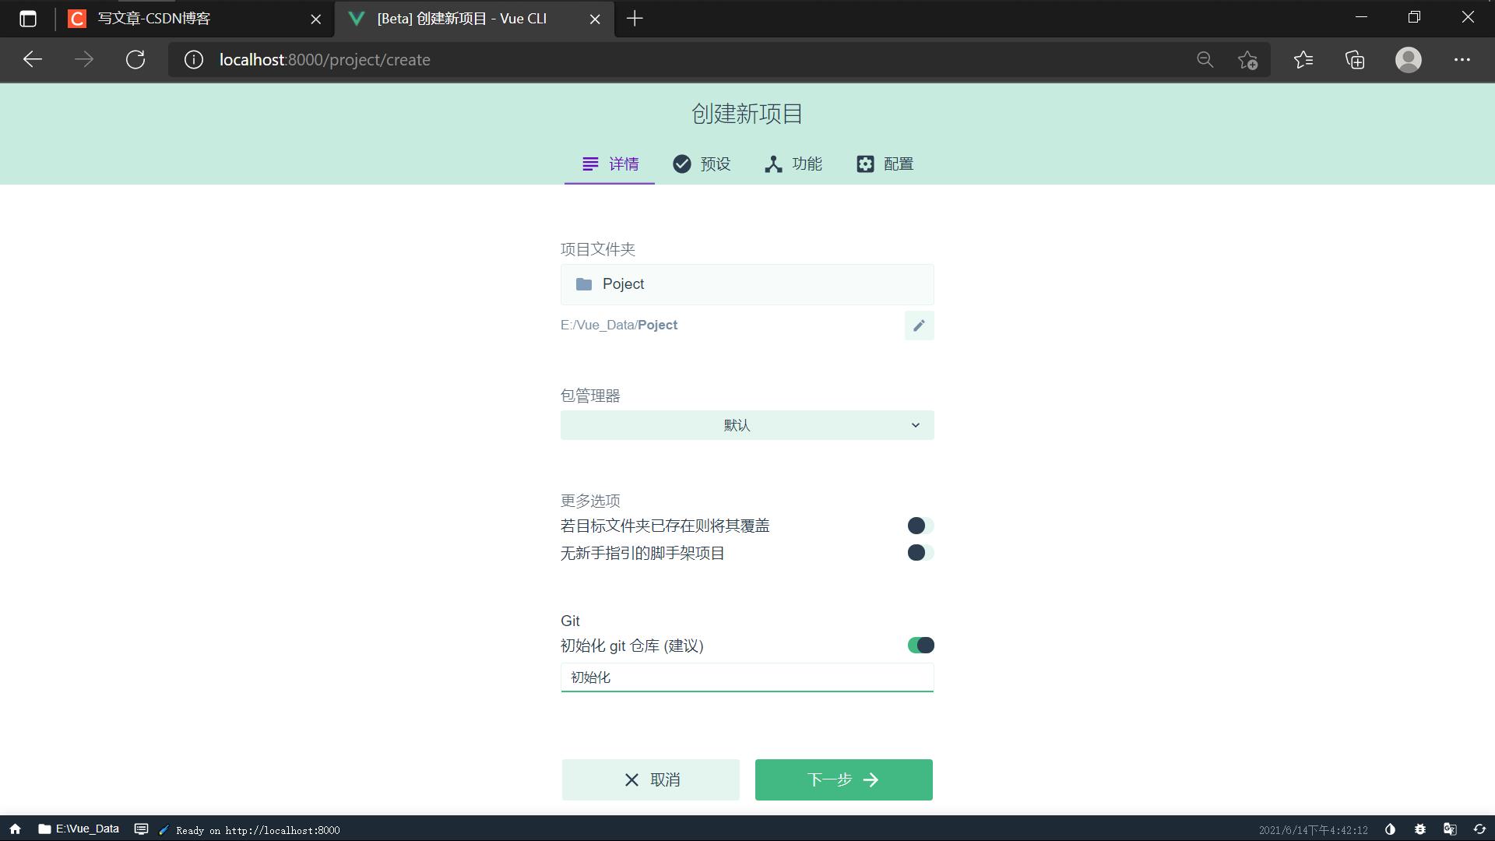Open the package manager dropdown
This screenshot has width=1495, height=841.
(747, 425)
